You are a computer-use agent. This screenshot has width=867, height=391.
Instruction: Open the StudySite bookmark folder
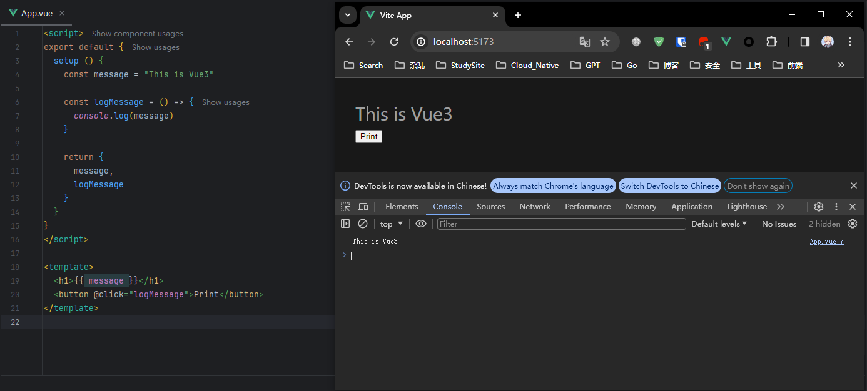click(x=460, y=65)
